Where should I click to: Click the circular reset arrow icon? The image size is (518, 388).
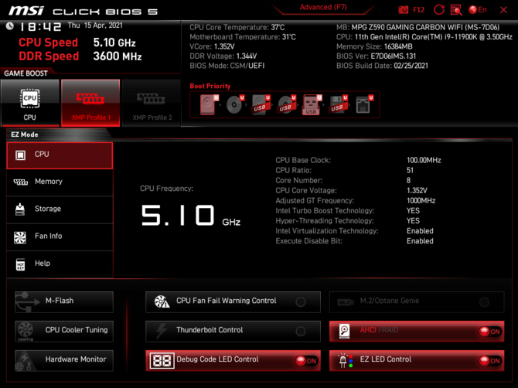[x=438, y=9]
